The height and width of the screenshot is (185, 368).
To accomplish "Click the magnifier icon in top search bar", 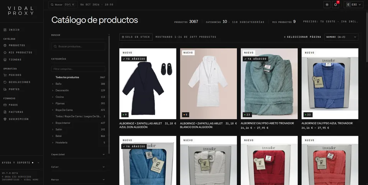I will tap(52, 5).
